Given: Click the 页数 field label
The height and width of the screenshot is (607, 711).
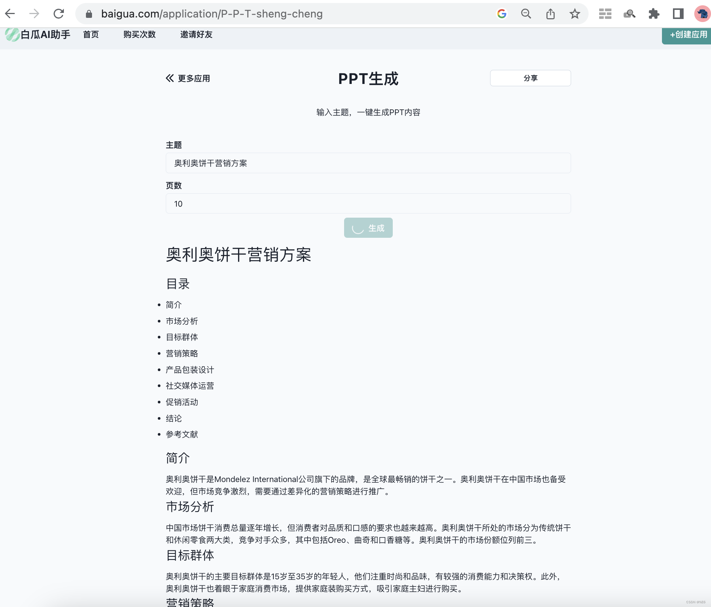Looking at the screenshot, I should (174, 186).
